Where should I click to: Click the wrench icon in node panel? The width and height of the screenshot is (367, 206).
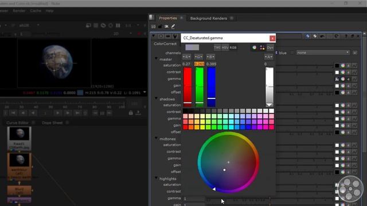tap(175, 36)
